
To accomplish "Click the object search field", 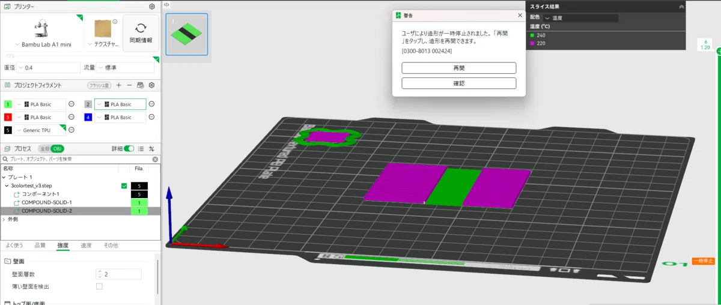I will (80, 159).
